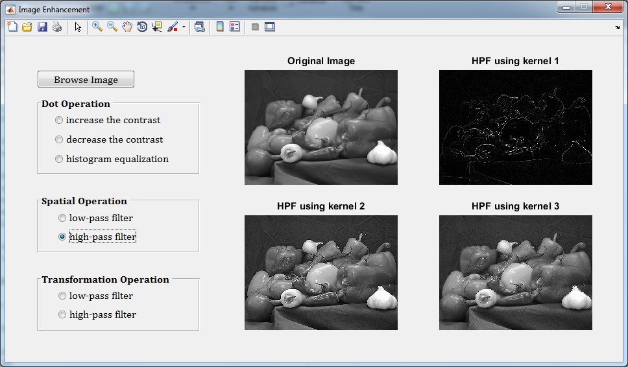Click the HPF using kernel 1 image
Screen dimensions: 628x367
pyautogui.click(x=515, y=127)
